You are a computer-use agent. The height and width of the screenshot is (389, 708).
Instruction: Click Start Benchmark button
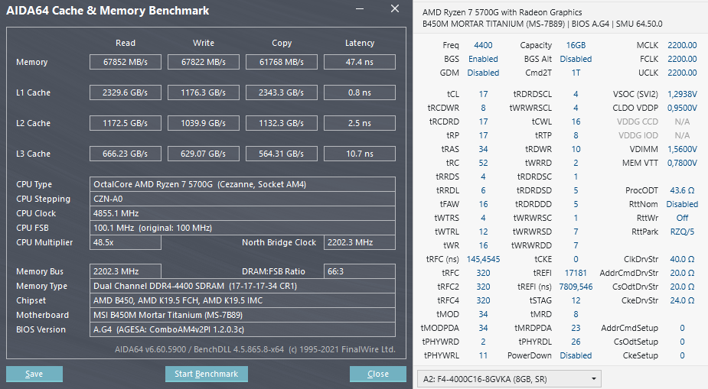click(207, 374)
